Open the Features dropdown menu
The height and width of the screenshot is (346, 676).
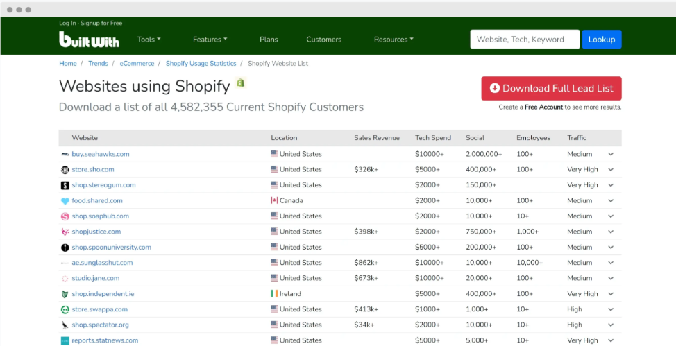(x=210, y=40)
